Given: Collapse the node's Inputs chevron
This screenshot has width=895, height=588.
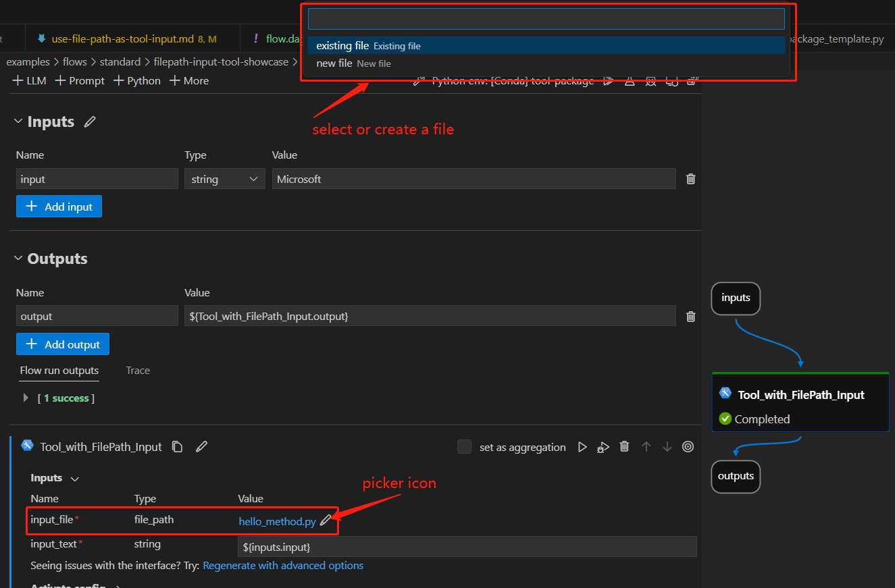Looking at the screenshot, I should click(x=75, y=479).
